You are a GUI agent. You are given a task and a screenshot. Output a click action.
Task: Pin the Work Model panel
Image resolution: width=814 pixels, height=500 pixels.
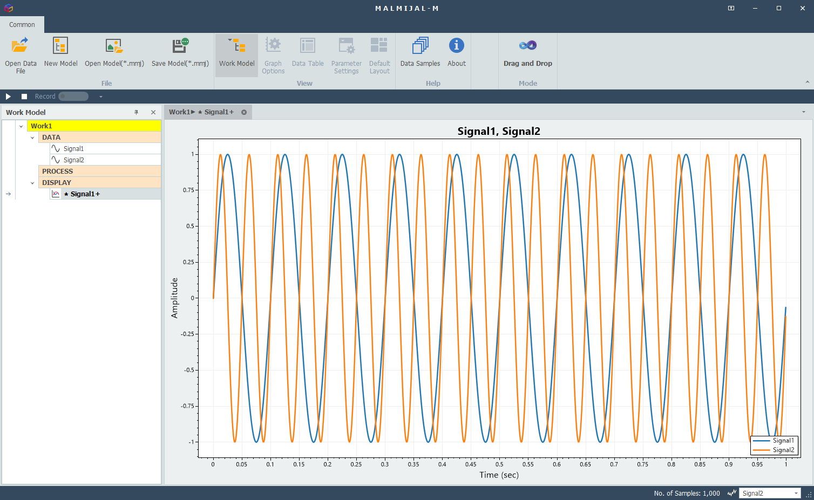[x=136, y=112]
